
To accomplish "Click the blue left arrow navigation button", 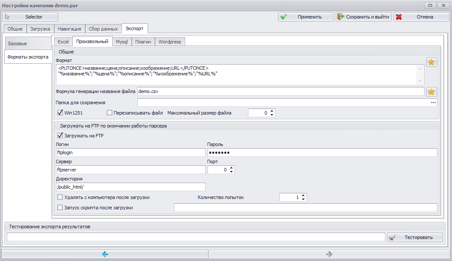I will [x=105, y=254].
